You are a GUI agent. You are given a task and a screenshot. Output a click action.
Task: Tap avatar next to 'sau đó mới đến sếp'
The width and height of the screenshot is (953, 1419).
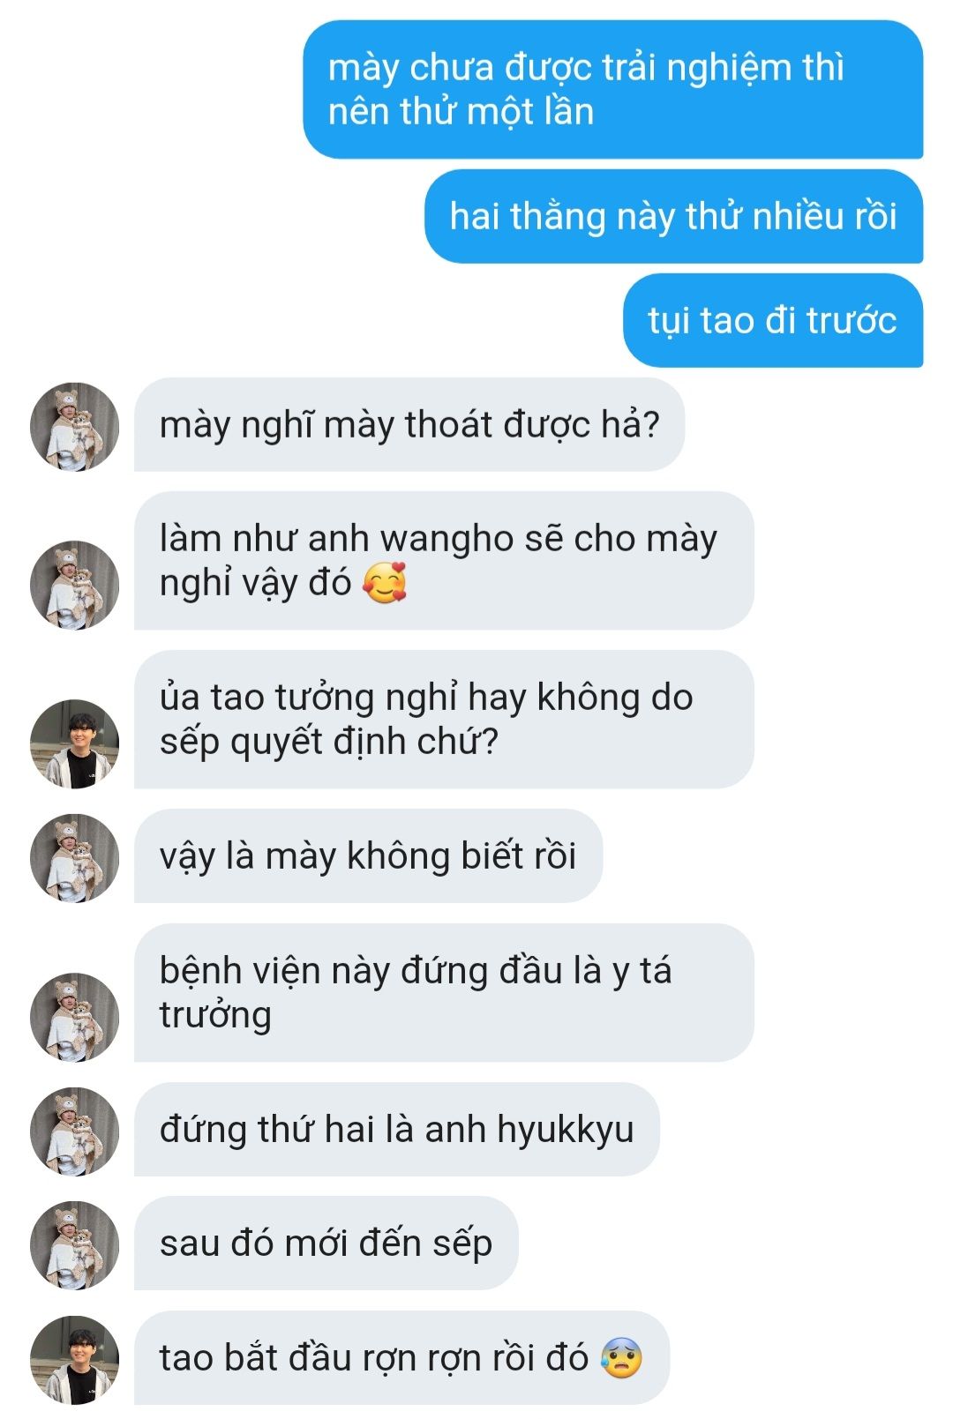74,1245
